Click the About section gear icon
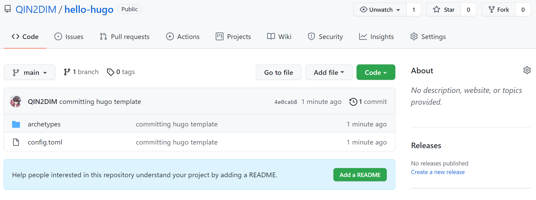536x200 pixels. (527, 70)
